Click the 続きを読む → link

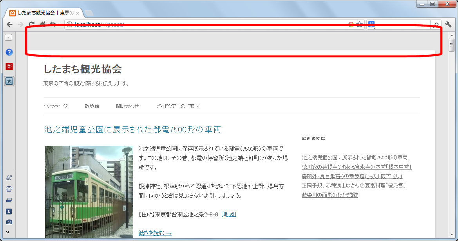[x=155, y=233]
